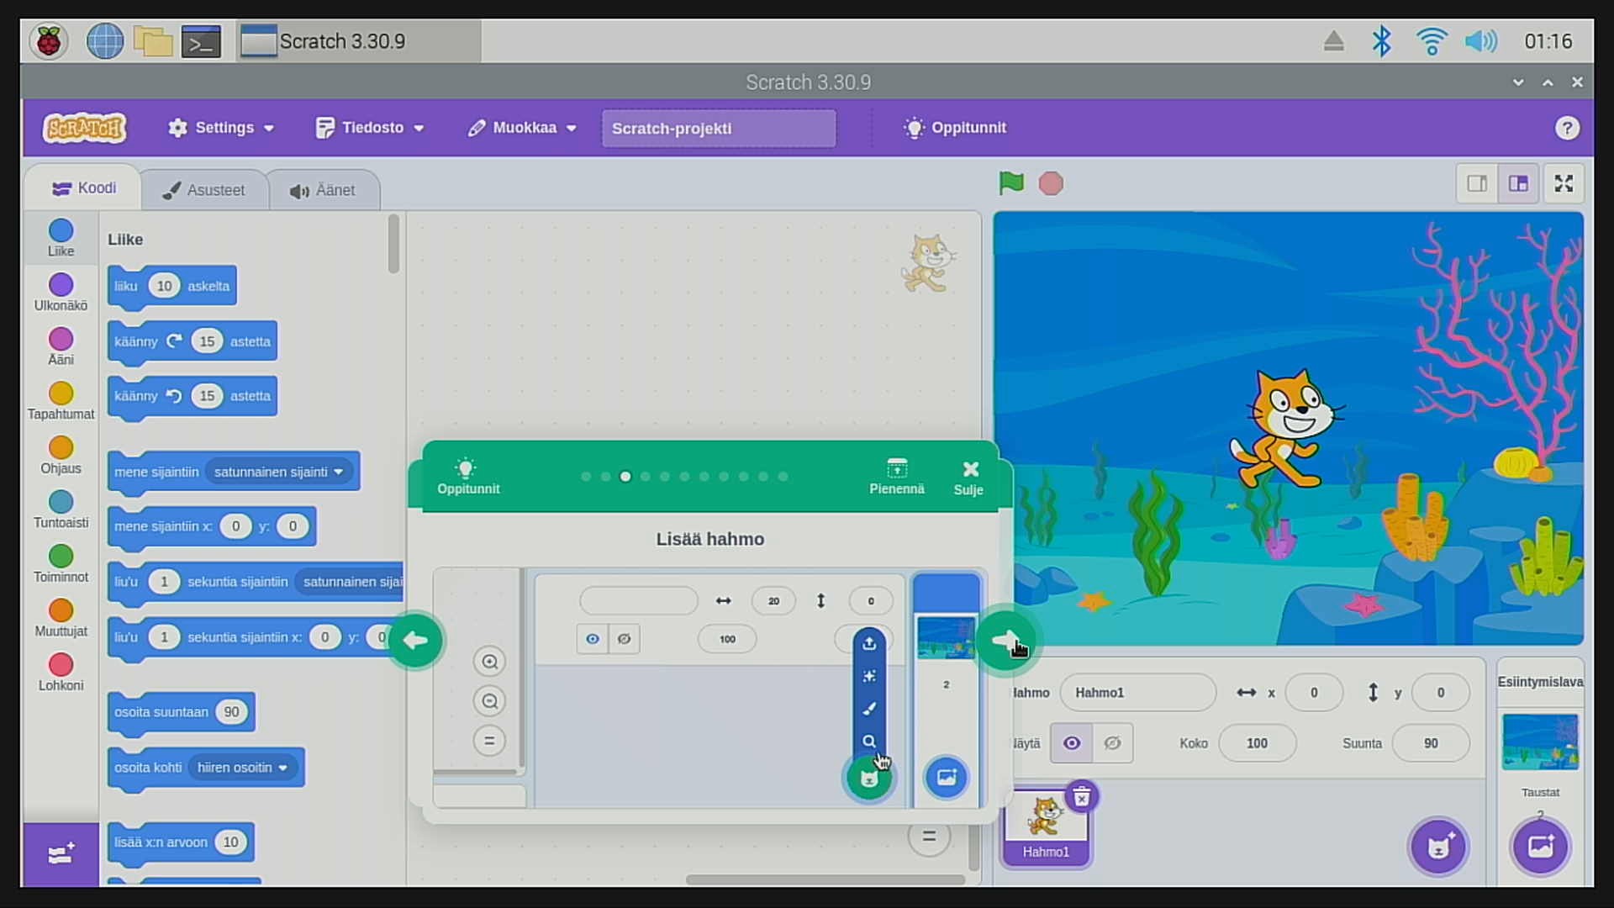Open the Oppitunnit tutorials in the menu bar
Screen dimensions: 1614x908
click(x=955, y=128)
